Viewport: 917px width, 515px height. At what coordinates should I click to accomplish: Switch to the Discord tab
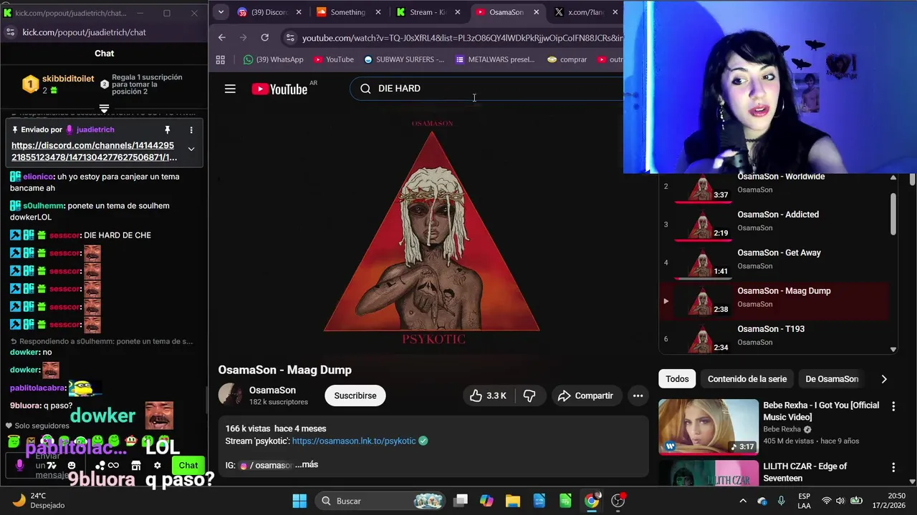pyautogui.click(x=270, y=12)
